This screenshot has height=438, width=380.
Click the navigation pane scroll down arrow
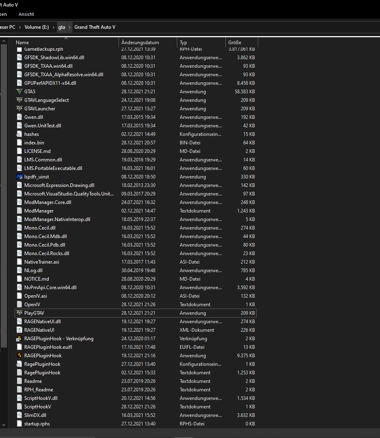[x=4, y=425]
